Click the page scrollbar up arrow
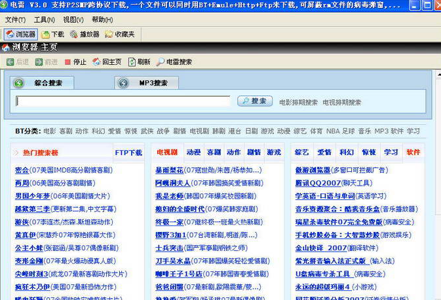Image resolution: width=441 pixels, height=300 pixels. [x=439, y=75]
